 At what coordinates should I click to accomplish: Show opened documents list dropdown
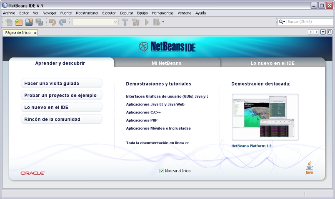pyautogui.click(x=323, y=32)
